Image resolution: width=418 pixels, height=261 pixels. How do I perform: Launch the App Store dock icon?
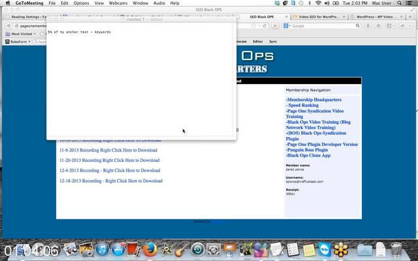click(118, 250)
